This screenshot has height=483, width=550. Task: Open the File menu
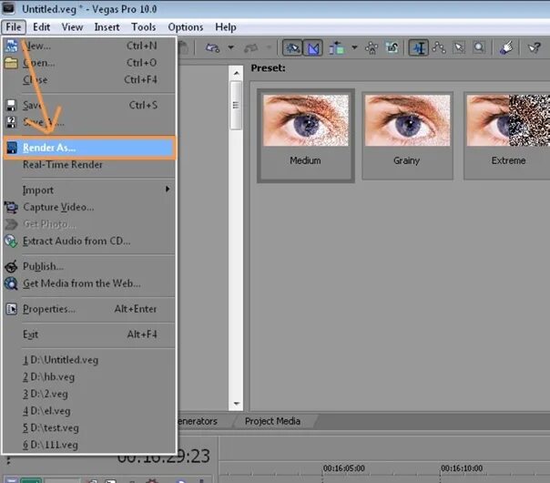(x=14, y=27)
